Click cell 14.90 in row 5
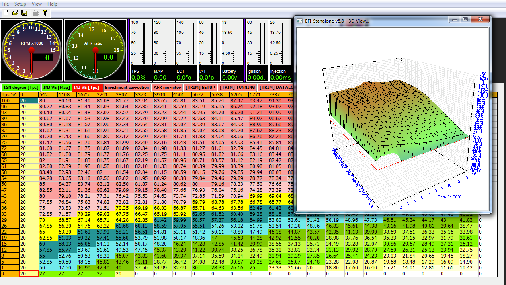The width and height of the screenshot is (506, 285). click(x=469, y=262)
